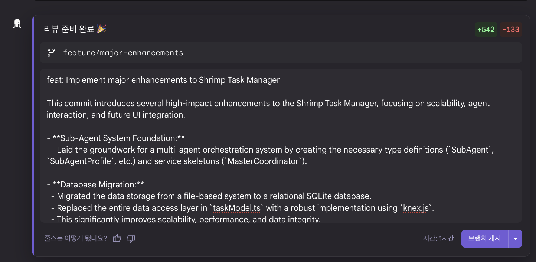Open the dropdown arrow beside 브랜치 게시
Screen dimensions: 536x262
[x=515, y=239]
